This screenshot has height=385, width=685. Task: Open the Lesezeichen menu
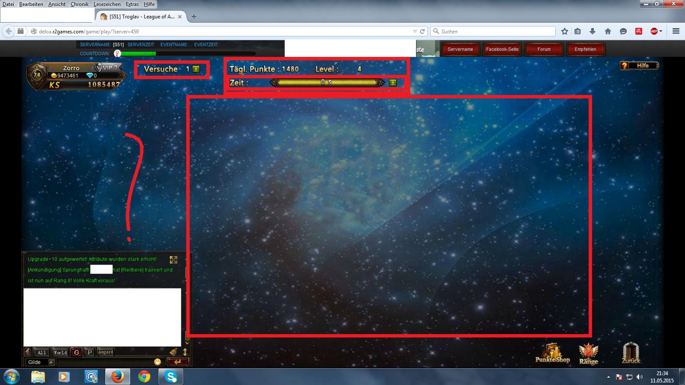tap(107, 4)
